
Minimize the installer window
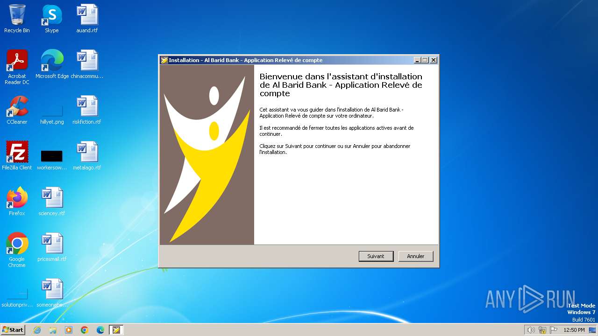click(x=417, y=60)
